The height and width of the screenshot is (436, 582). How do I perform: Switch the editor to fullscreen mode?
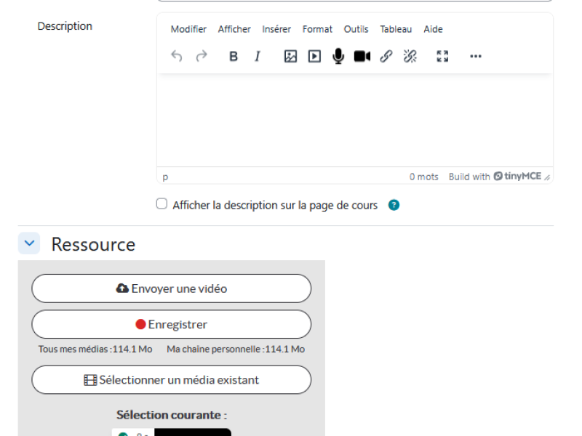442,57
